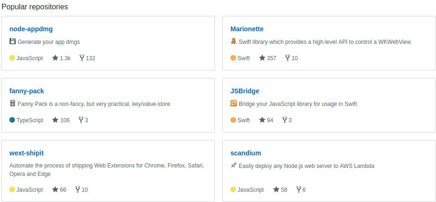Viewport: 436px width, 202px height.
Task: Click the 58 stars count on scandium
Action: coord(284,190)
